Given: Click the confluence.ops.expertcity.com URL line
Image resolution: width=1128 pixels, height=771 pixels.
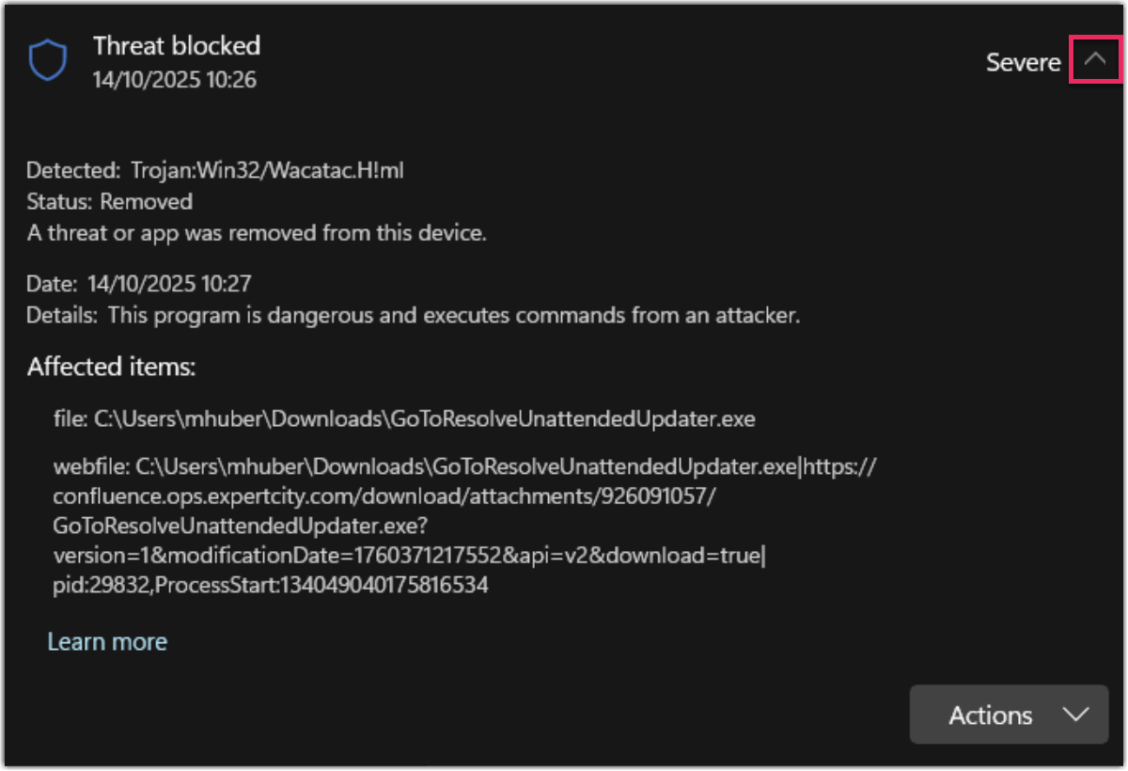Looking at the screenshot, I should point(384,496).
